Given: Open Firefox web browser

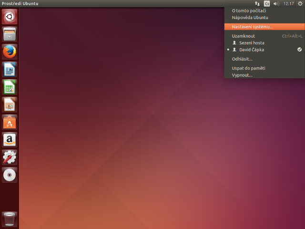Looking at the screenshot, I should [x=10, y=52].
